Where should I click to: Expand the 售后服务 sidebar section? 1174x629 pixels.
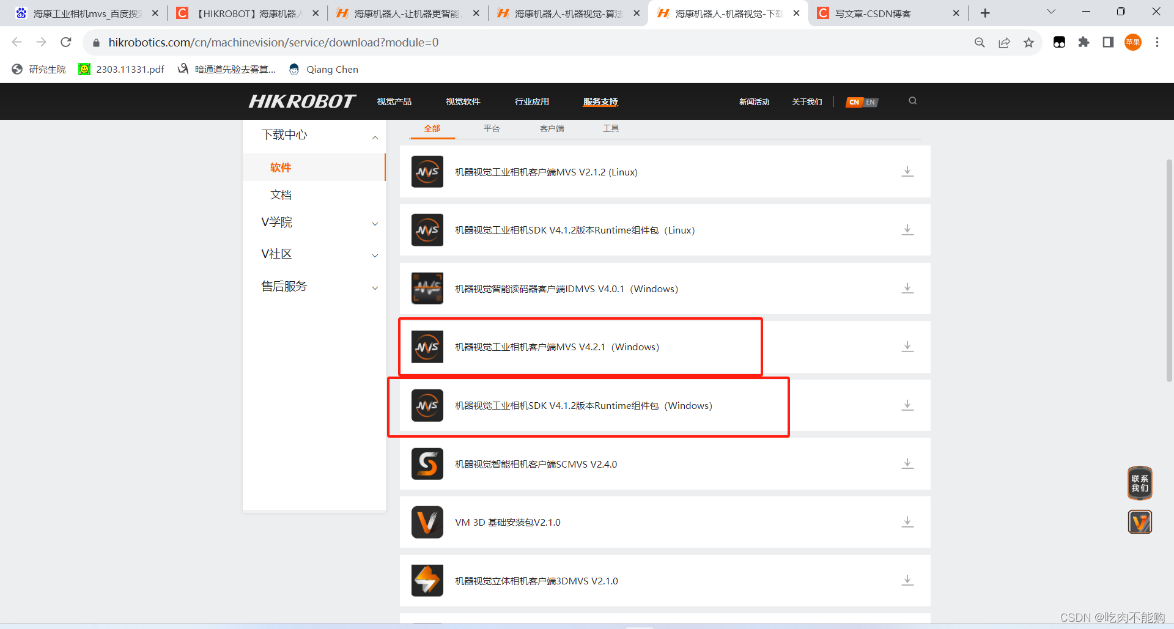point(375,288)
